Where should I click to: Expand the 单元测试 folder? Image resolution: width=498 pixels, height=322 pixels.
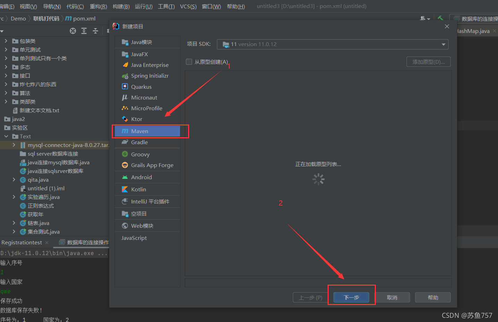click(6, 50)
